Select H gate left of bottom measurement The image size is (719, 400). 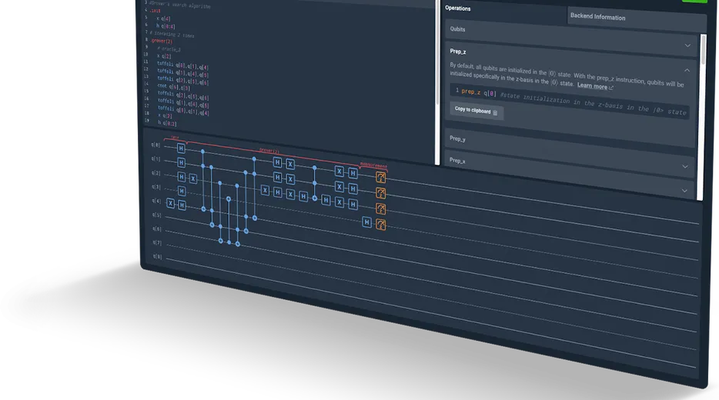coord(366,222)
